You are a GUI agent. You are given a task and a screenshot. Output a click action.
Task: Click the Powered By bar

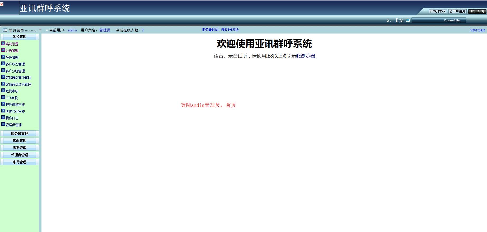click(x=439, y=20)
